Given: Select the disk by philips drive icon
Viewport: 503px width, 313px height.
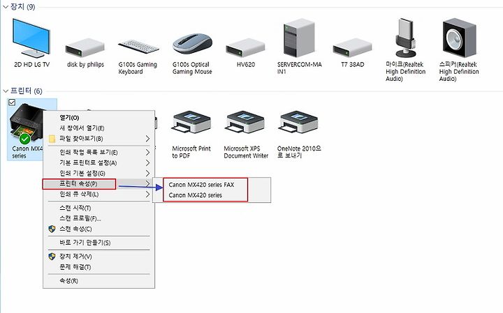Looking at the screenshot, I should click(x=85, y=47).
